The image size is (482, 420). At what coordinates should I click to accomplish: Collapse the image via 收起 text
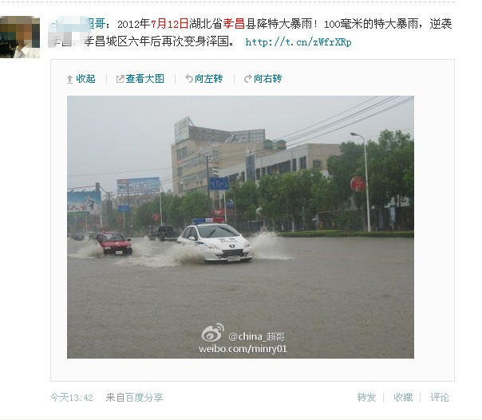coord(85,79)
